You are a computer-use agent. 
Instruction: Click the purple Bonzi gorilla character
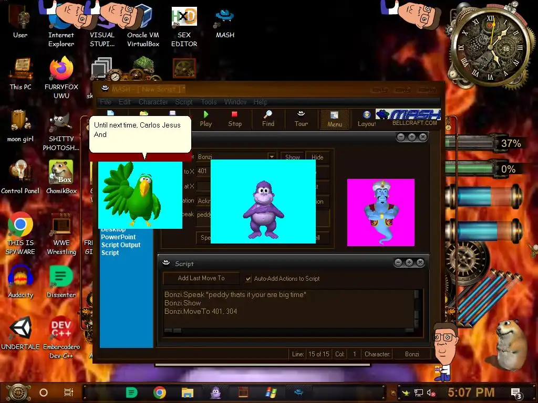[263, 201]
